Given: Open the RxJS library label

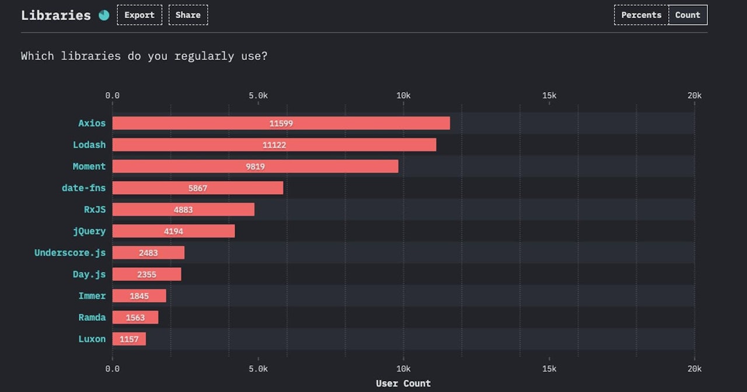Looking at the screenshot, I should [95, 209].
